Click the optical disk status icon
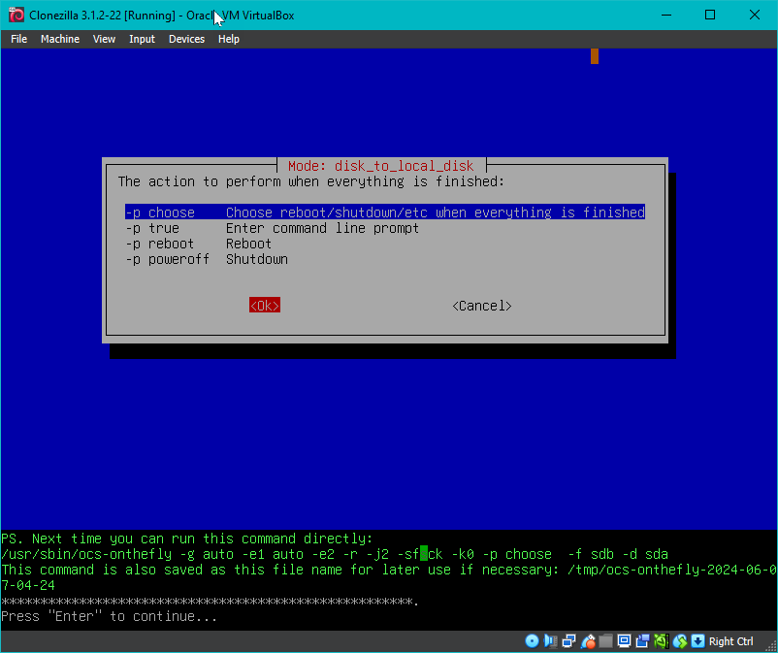Screen dimensions: 778x653 [x=532, y=641]
